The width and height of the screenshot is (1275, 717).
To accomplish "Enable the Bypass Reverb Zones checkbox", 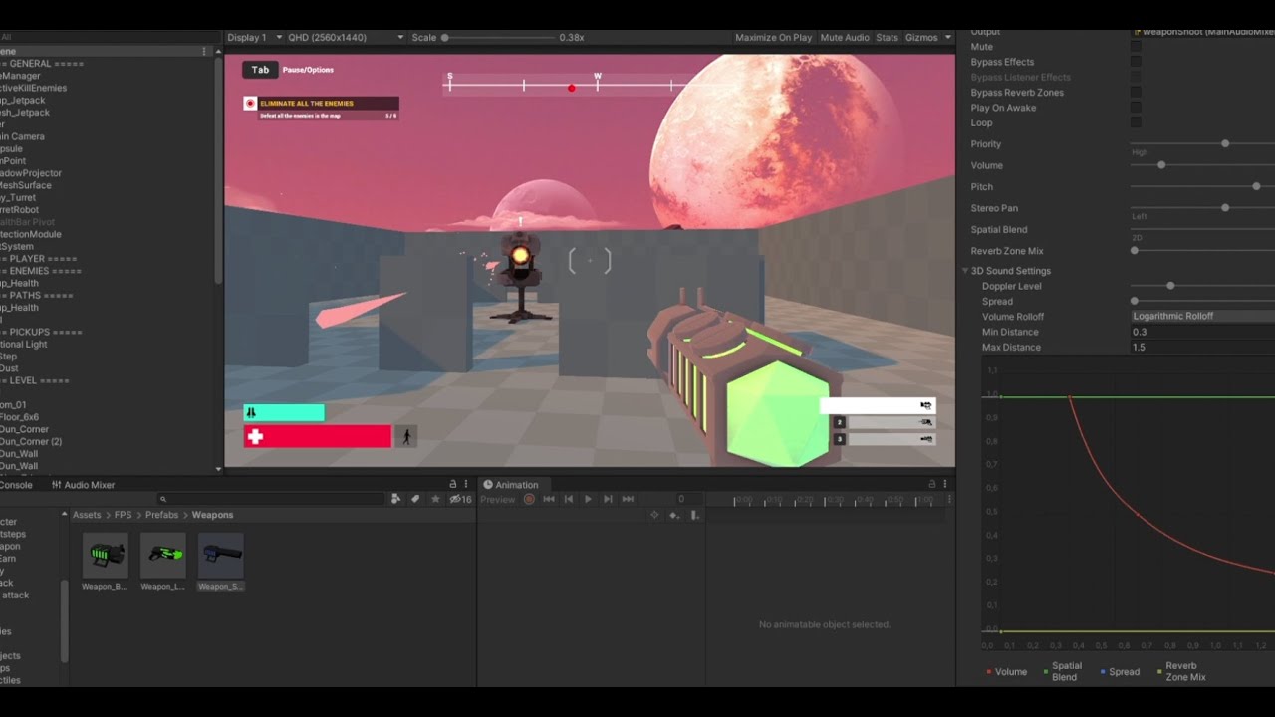I will point(1136,93).
